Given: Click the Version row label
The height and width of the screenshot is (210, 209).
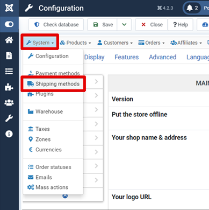Looking at the screenshot, I should tap(122, 99).
